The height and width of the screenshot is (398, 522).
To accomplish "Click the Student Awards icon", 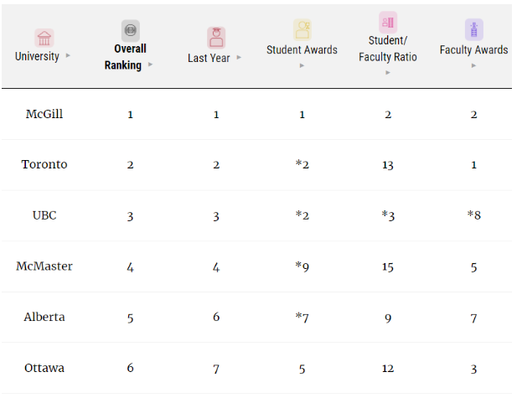I will point(302,29).
